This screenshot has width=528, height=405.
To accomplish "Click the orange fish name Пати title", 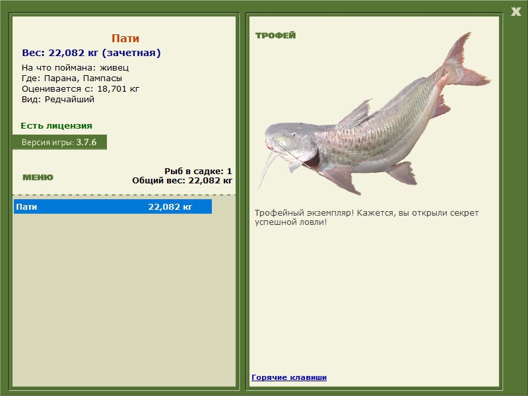I will point(125,38).
